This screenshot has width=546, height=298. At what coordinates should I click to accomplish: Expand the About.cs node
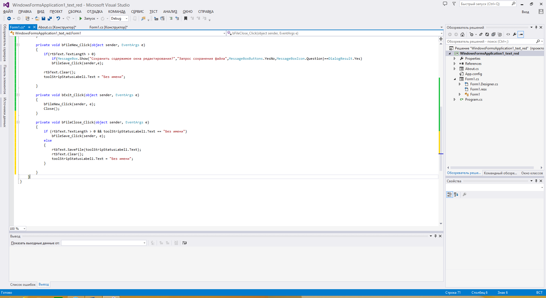[x=454, y=69]
